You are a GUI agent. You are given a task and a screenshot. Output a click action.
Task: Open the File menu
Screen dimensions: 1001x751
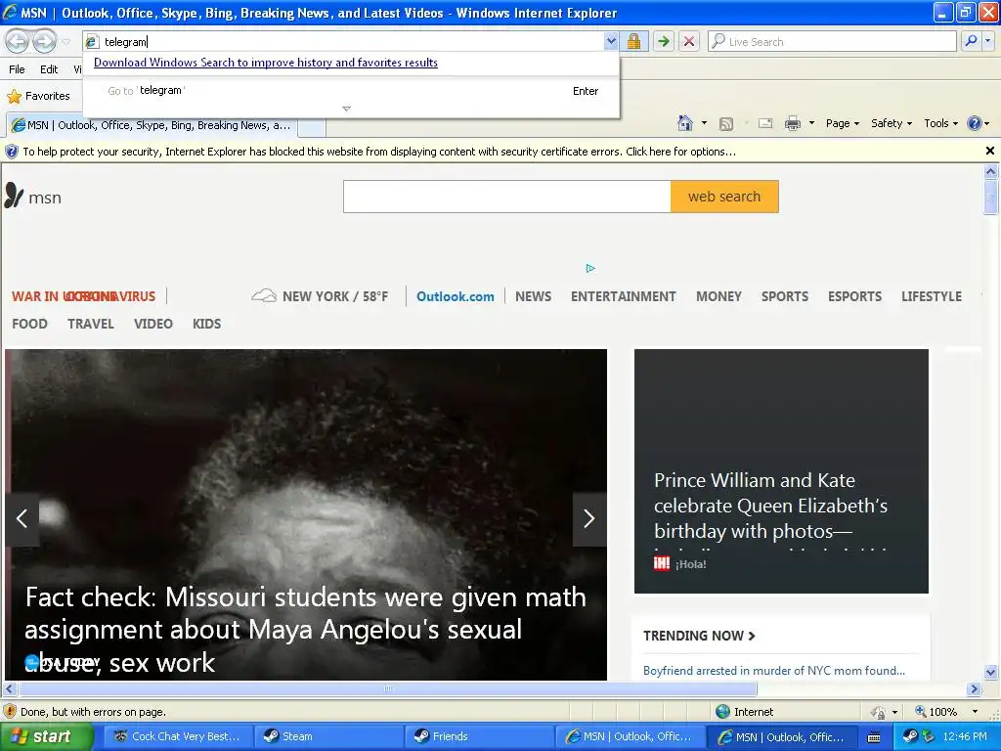tap(18, 69)
